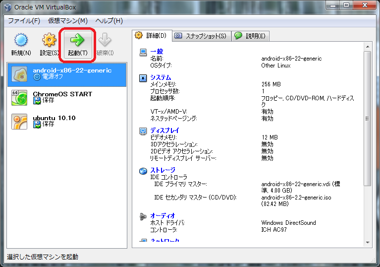Click the 起動順序 boot order label
380x267 pixels.
[x=163, y=98]
